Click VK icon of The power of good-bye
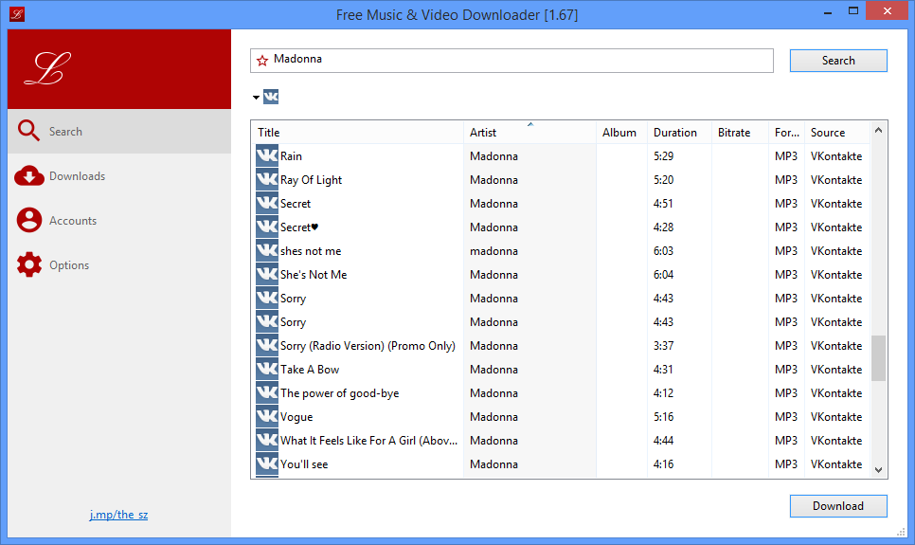Viewport: 915px width, 545px height. [267, 393]
